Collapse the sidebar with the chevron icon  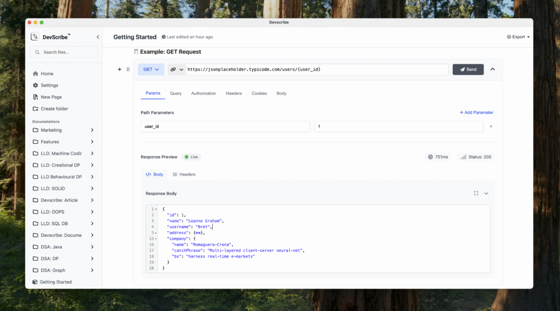coord(98,37)
